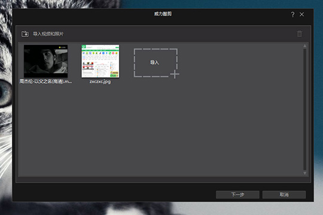
Task: Click the plus sign on import box
Action: pyautogui.click(x=175, y=74)
